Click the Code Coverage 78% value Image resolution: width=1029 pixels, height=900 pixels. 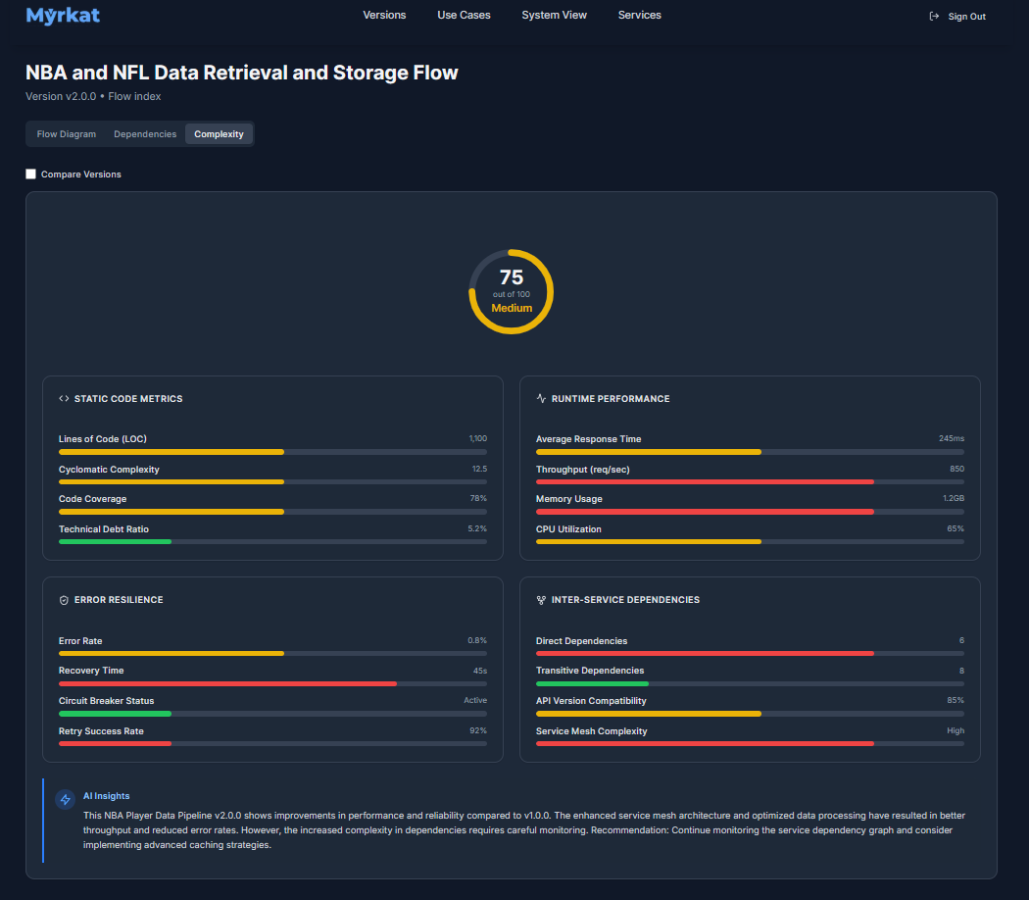click(x=478, y=499)
